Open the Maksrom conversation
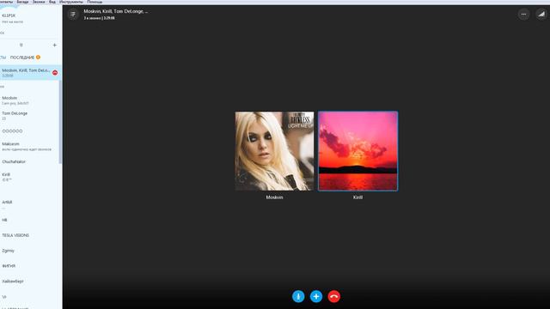The height and width of the screenshot is (309, 550). [x=30, y=147]
